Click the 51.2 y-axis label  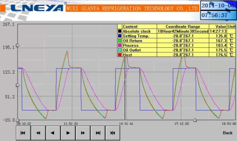(x=10, y=97)
